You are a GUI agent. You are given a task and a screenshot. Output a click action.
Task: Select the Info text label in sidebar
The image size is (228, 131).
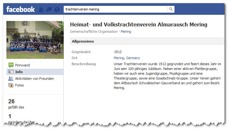pyautogui.click(x=19, y=72)
